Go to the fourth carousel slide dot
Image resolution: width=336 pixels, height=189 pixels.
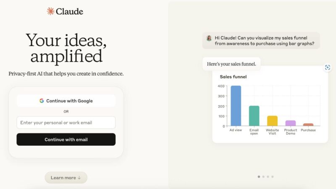[x=273, y=177]
